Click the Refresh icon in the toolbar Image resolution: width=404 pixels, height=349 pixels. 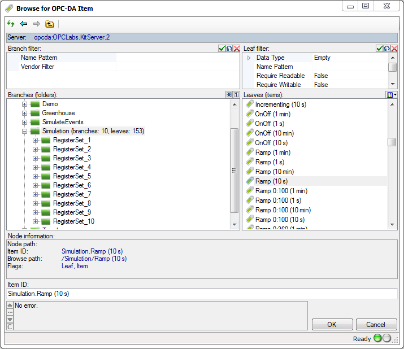coord(11,24)
